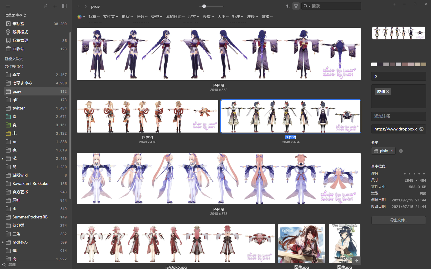This screenshot has width=431, height=269.
Task: Open the 七草まゆみ folder in sidebar
Action: 36,83
